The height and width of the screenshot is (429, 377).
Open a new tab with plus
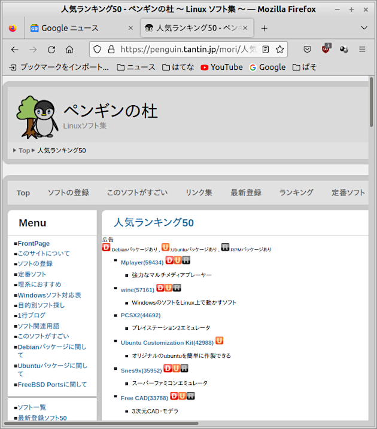click(264, 28)
